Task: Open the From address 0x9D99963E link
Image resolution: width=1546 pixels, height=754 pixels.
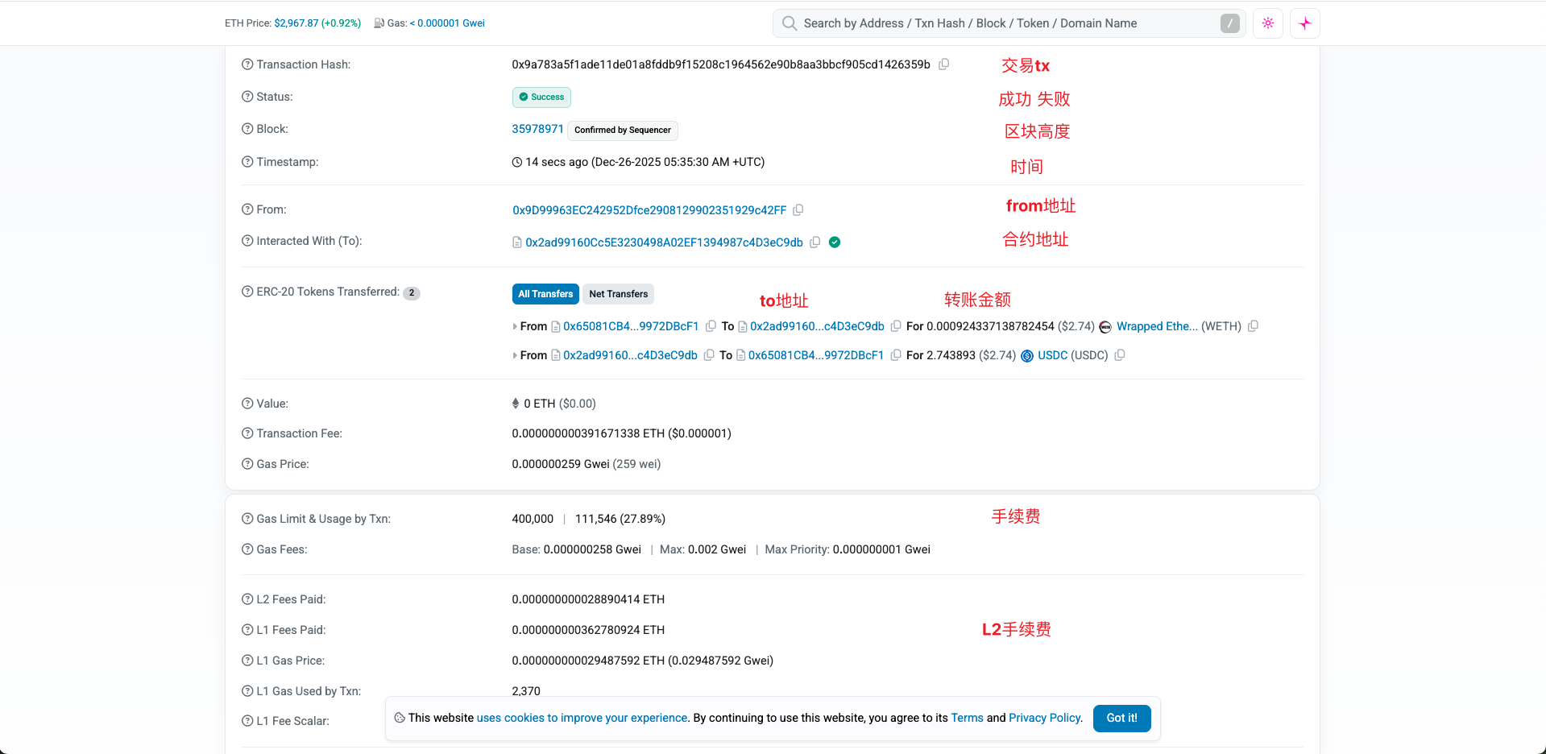Action: tap(649, 210)
